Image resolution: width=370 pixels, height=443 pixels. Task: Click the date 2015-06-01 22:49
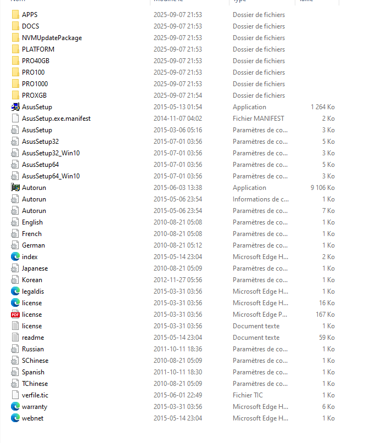tap(178, 395)
